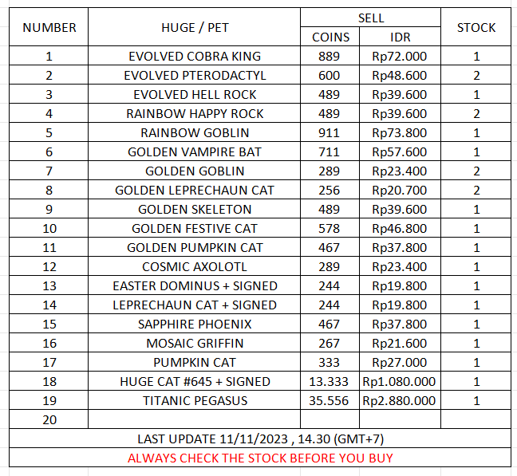Click the COINS subheader cell
This screenshot has width=517, height=476.
tap(330, 37)
